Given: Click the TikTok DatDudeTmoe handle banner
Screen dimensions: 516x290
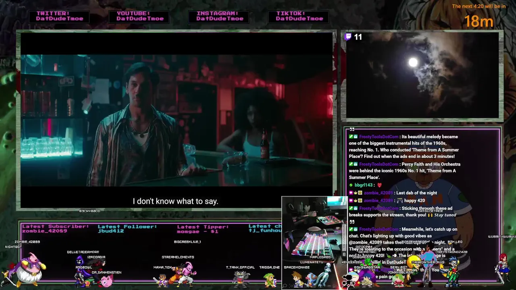Looking at the screenshot, I should pos(299,16).
